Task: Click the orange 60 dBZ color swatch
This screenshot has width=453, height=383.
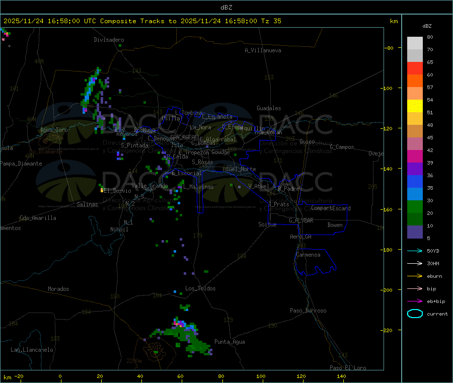Action: point(415,81)
